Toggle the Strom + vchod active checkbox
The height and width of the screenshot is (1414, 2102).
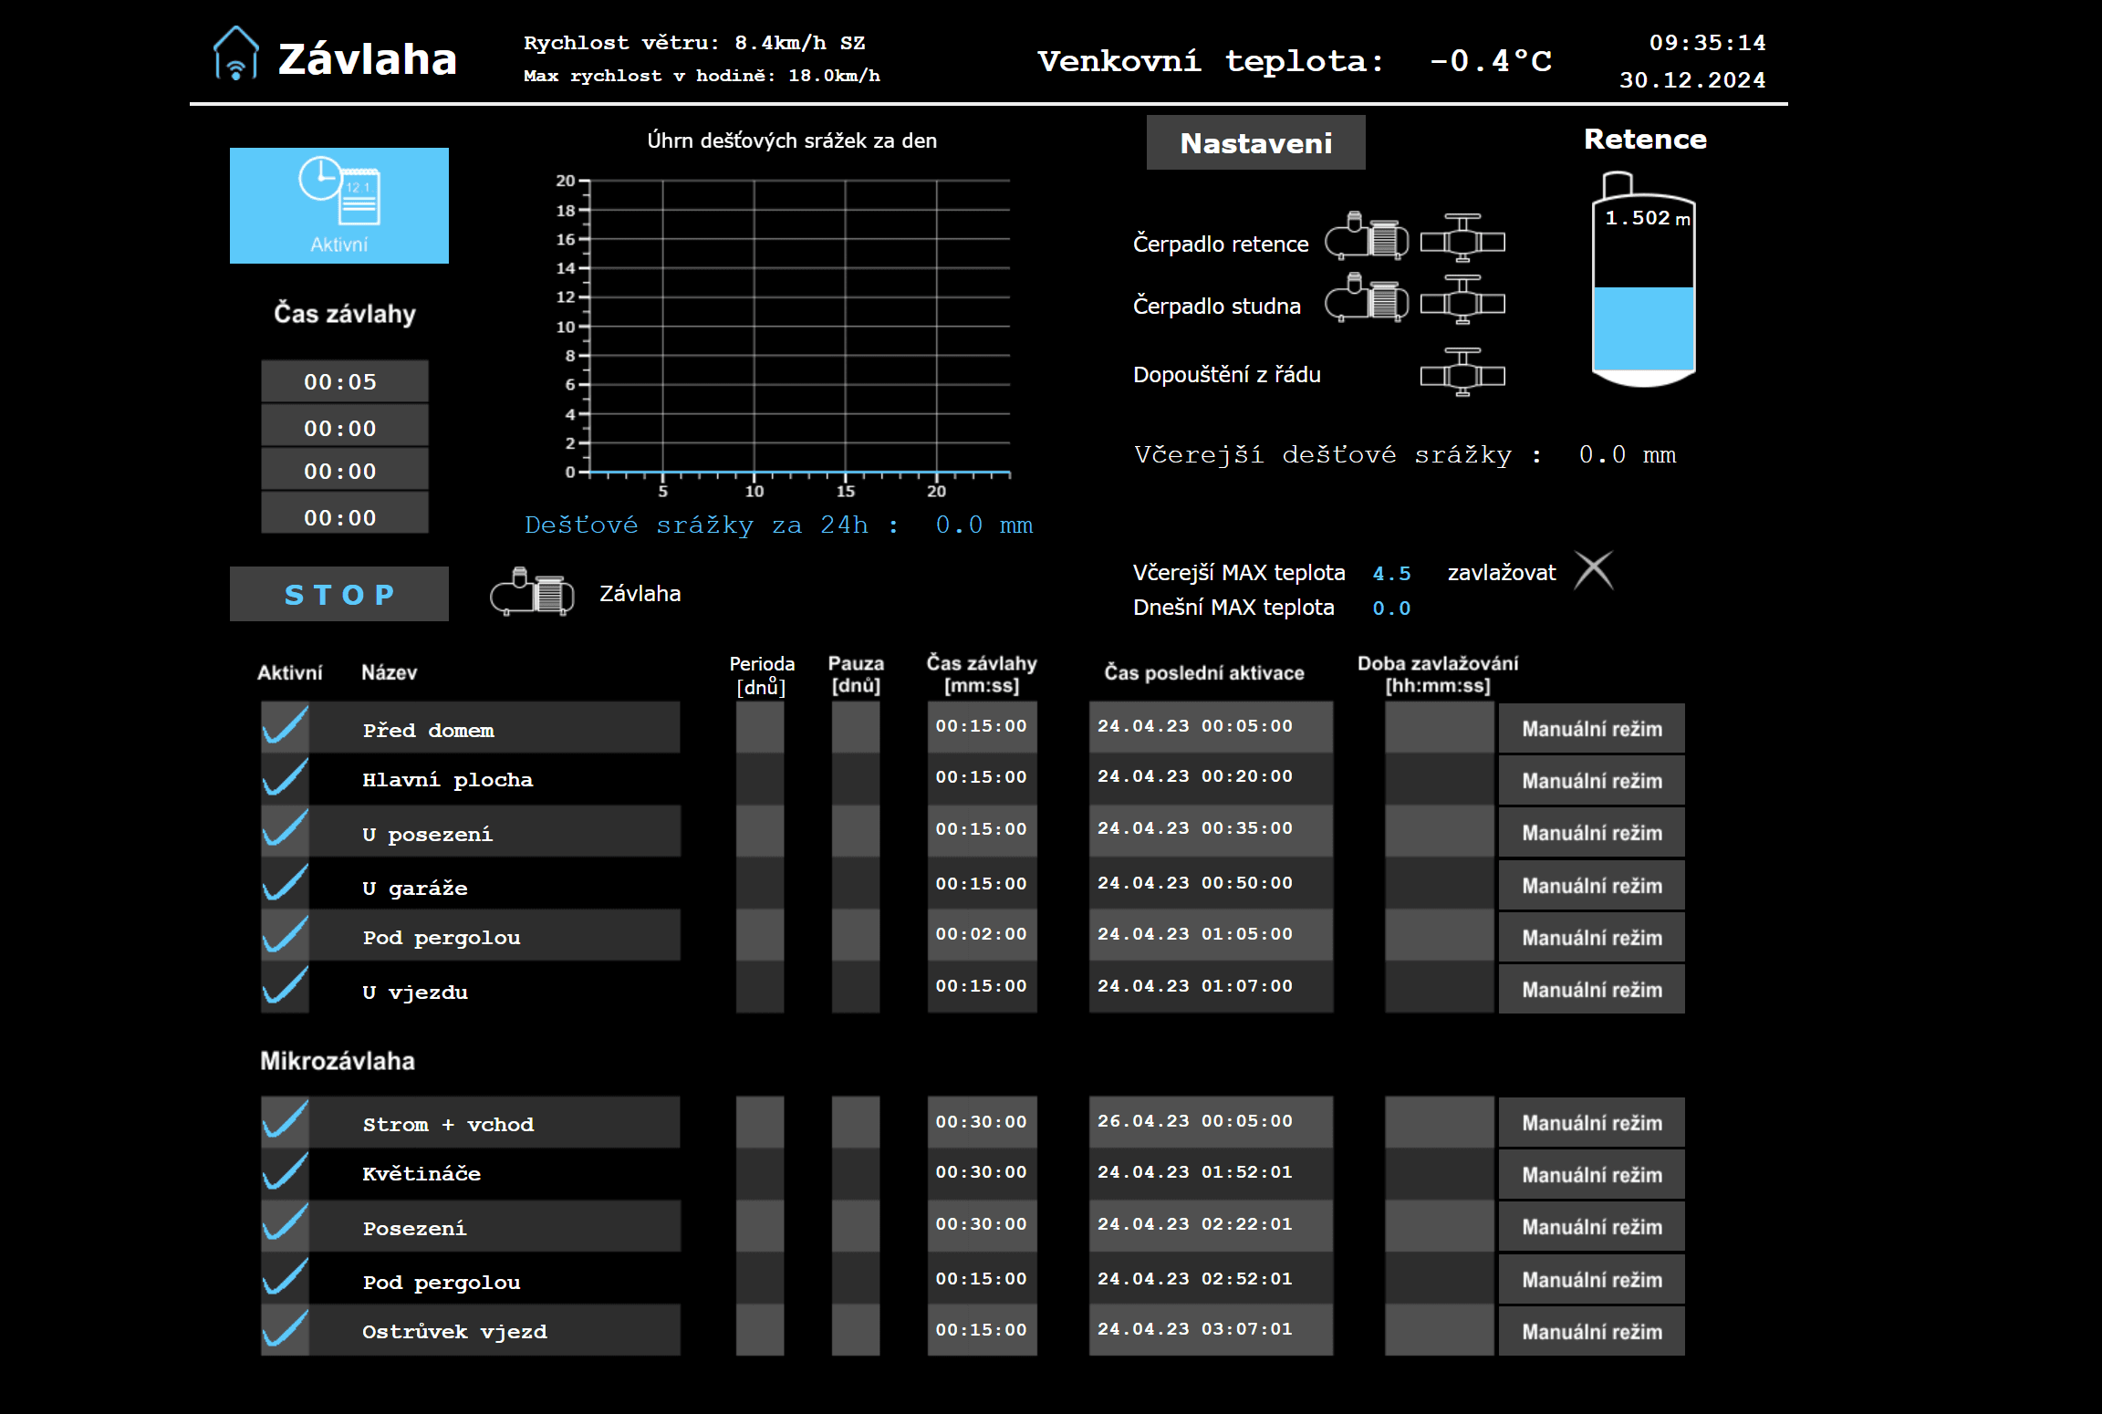pyautogui.click(x=286, y=1121)
